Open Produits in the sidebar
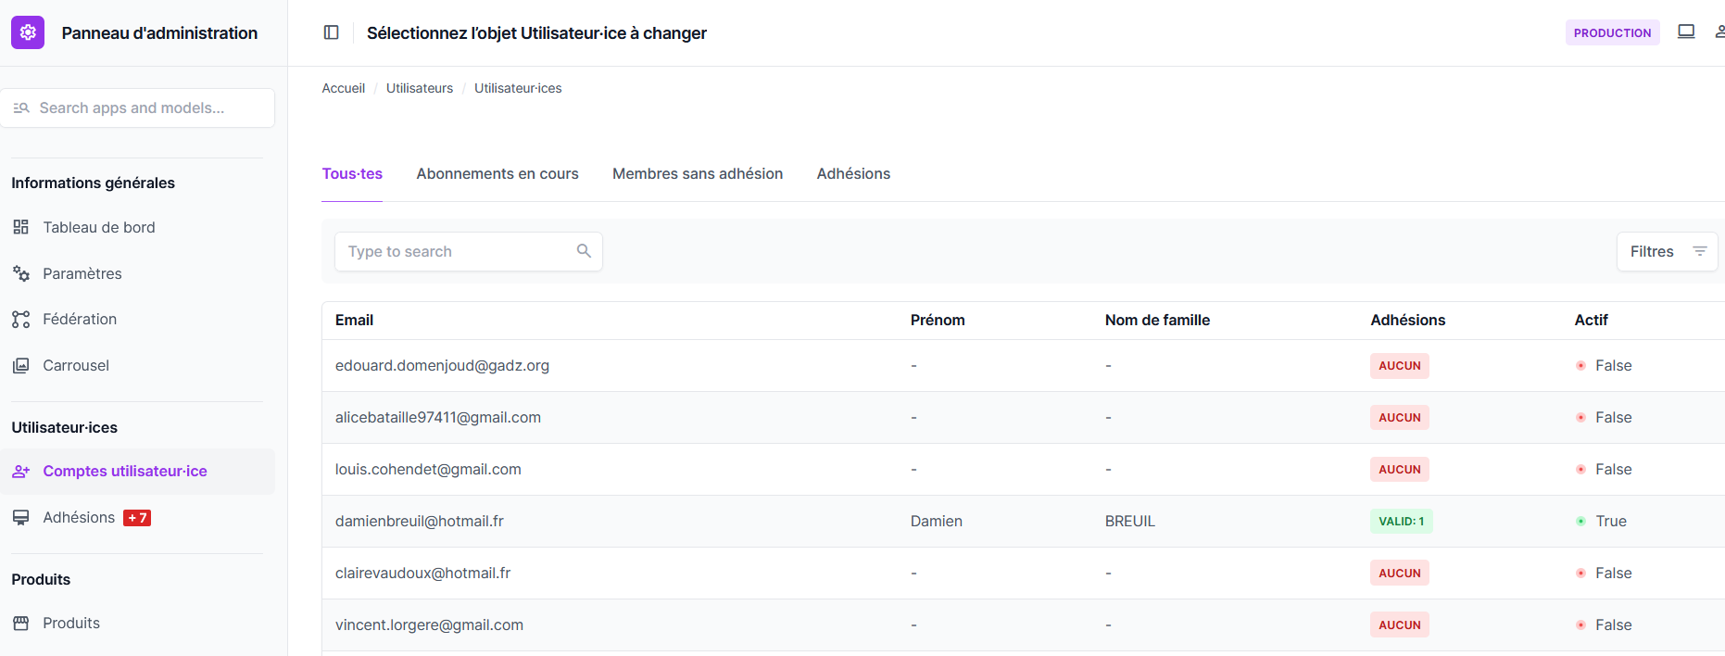The width and height of the screenshot is (1725, 656). click(x=70, y=623)
